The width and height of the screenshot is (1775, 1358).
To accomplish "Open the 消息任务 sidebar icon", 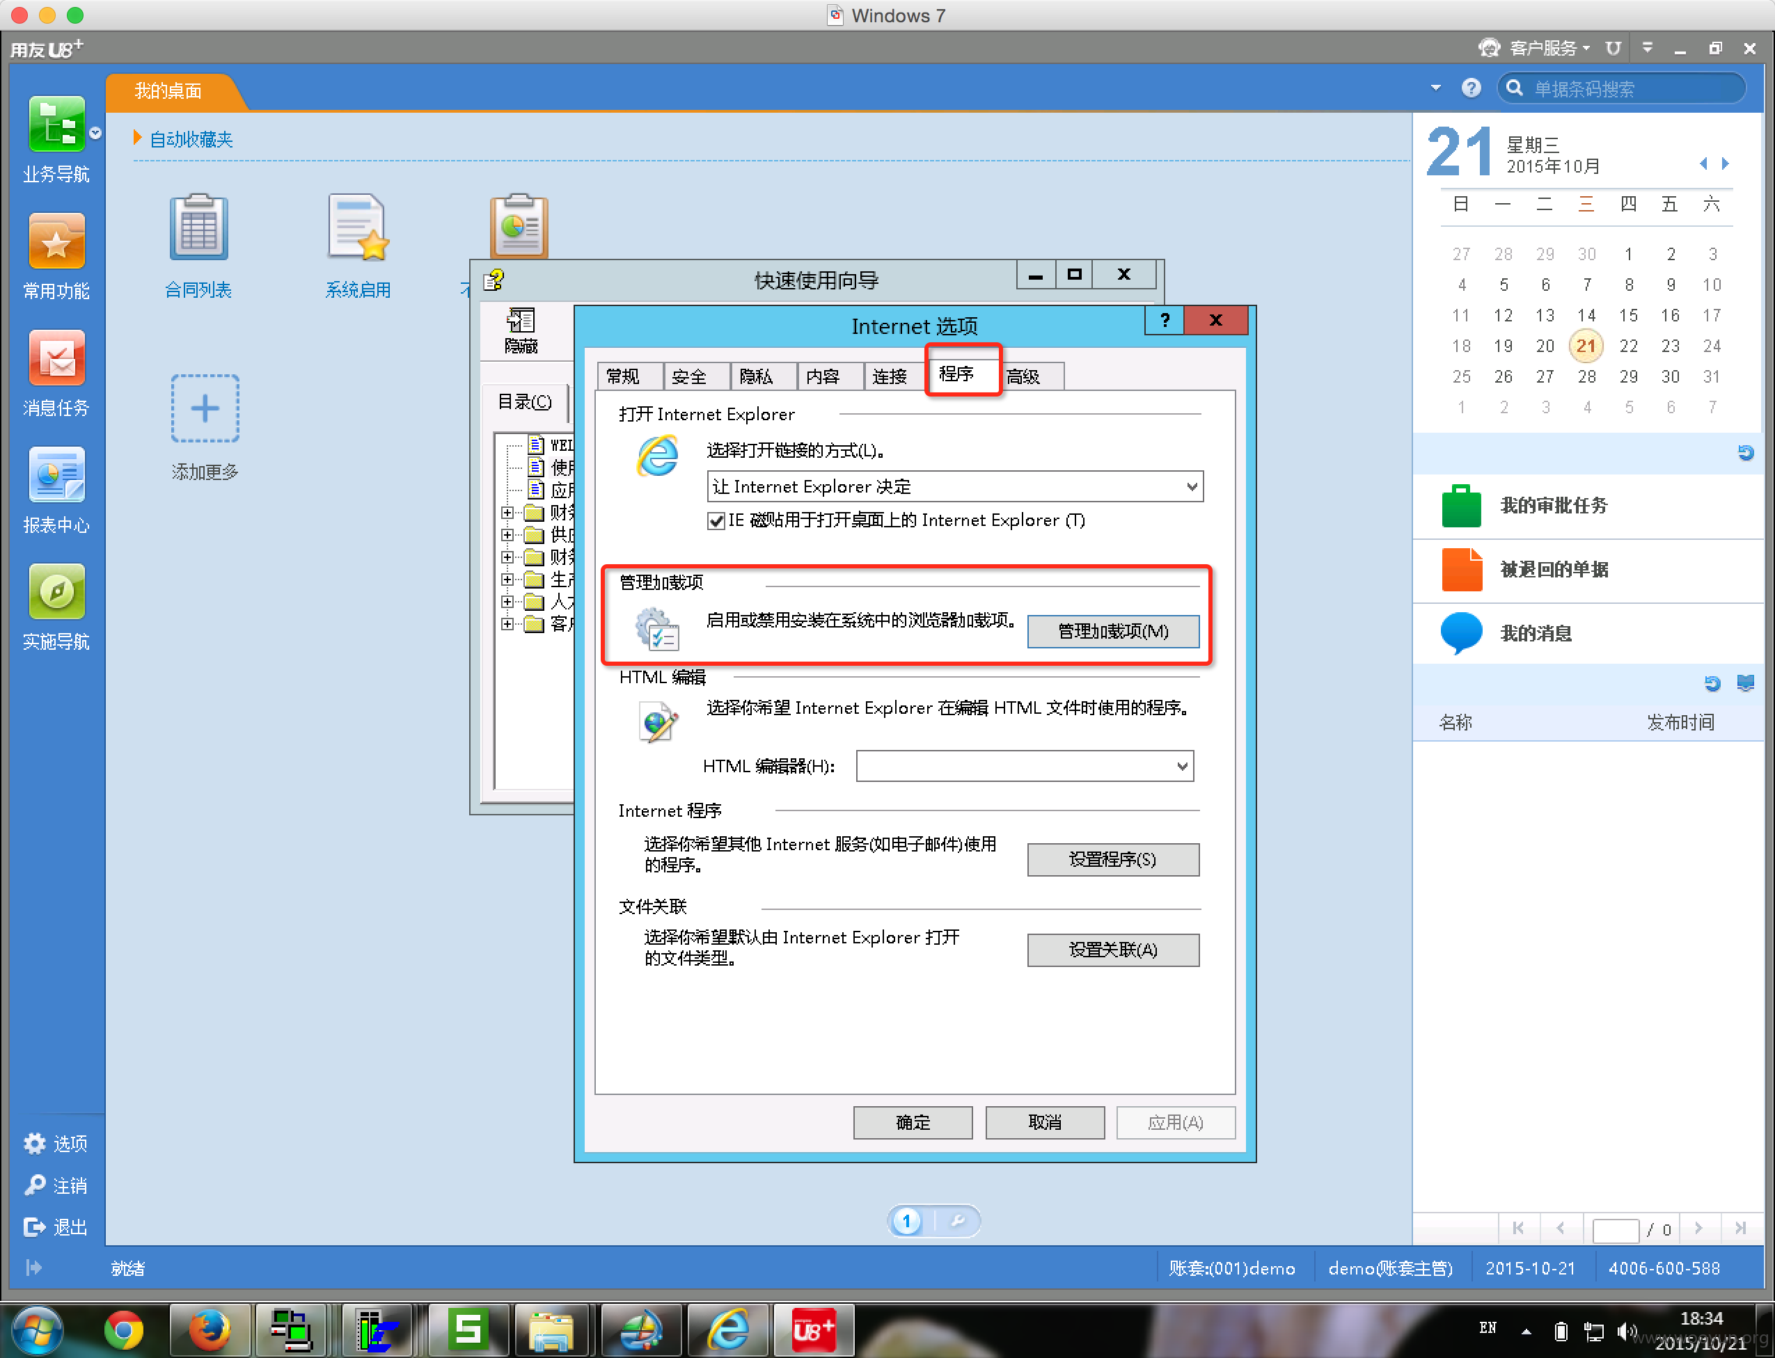I will pos(56,358).
